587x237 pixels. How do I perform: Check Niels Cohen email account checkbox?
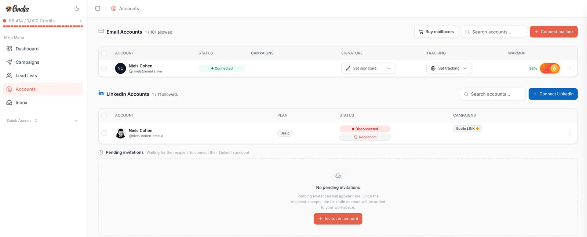(x=104, y=68)
